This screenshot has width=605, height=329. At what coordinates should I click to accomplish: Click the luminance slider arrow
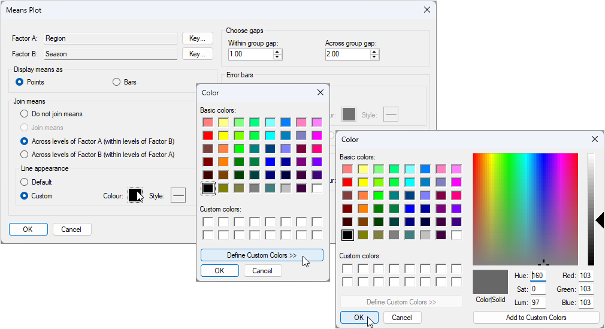click(x=600, y=221)
